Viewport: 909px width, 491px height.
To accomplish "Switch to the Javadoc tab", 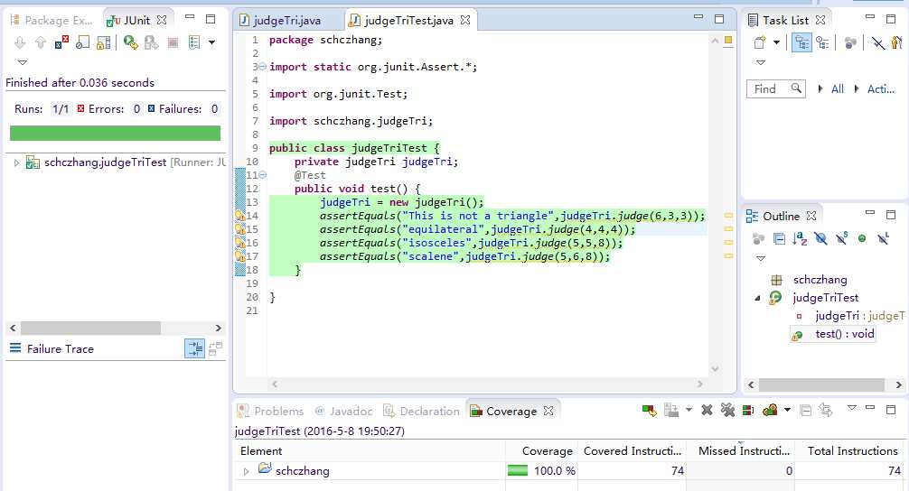I will point(343,411).
